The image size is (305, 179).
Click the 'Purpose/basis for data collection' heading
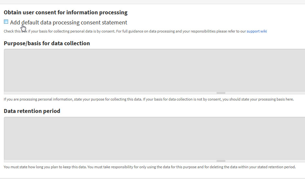[x=47, y=43]
